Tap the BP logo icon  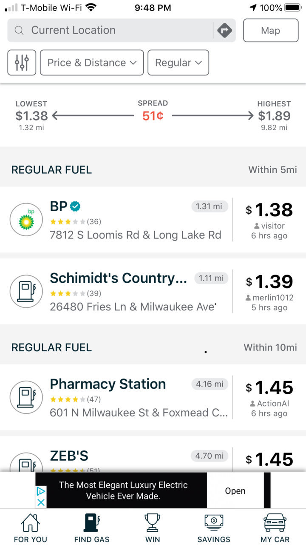tap(26, 220)
